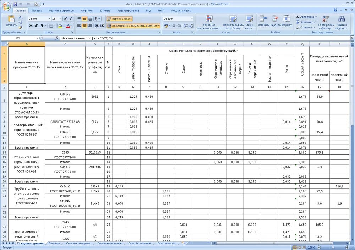This screenshot has width=355, height=250.
Task: Open Форматировать как таблицу gallery
Action: [x=233, y=22]
